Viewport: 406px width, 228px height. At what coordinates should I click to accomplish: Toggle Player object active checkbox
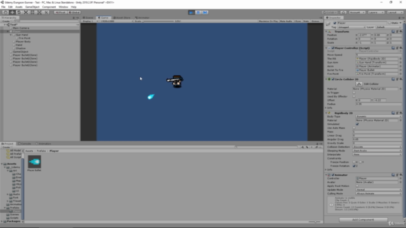335,23
